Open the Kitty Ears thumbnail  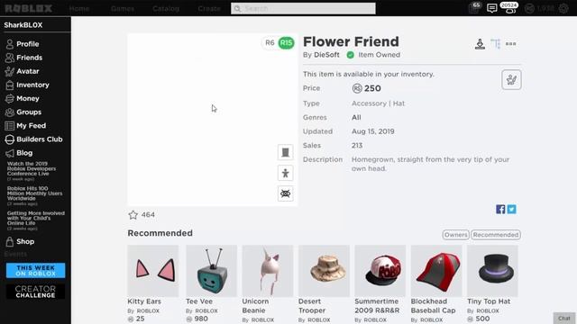pos(152,271)
